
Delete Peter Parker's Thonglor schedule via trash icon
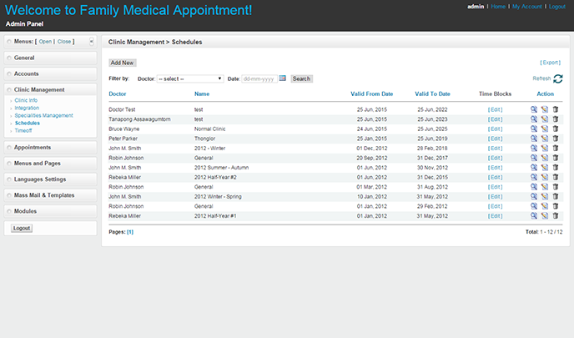pyautogui.click(x=556, y=139)
